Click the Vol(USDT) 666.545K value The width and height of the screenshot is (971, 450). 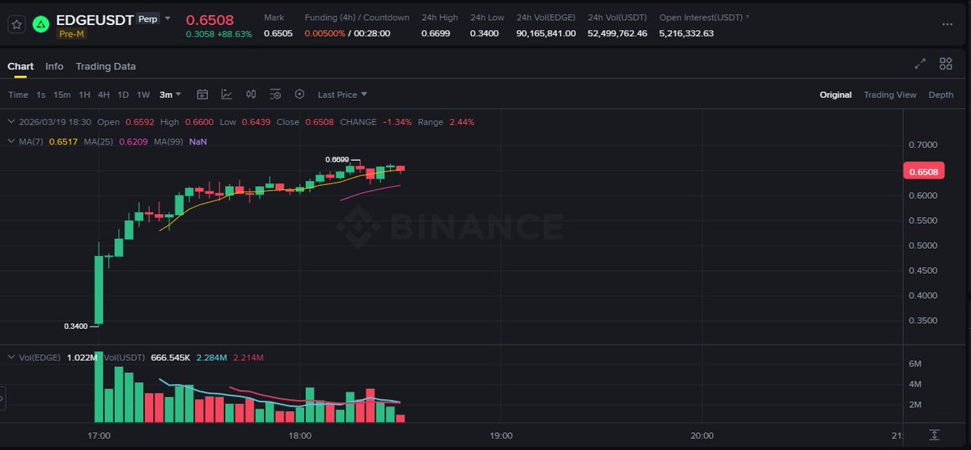click(x=170, y=356)
